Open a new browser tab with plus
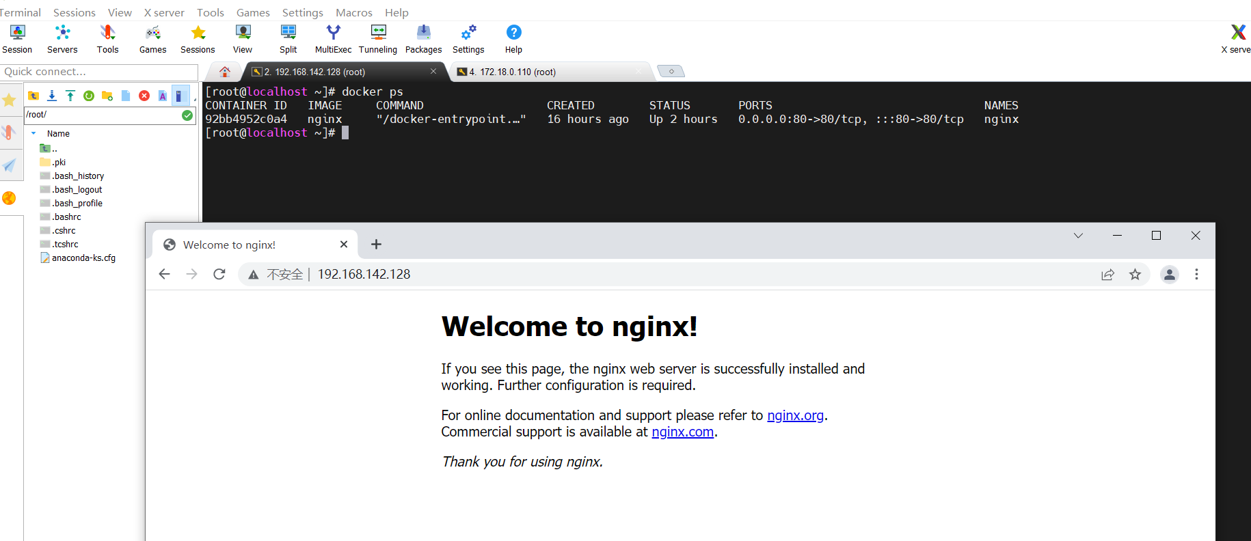 (376, 244)
